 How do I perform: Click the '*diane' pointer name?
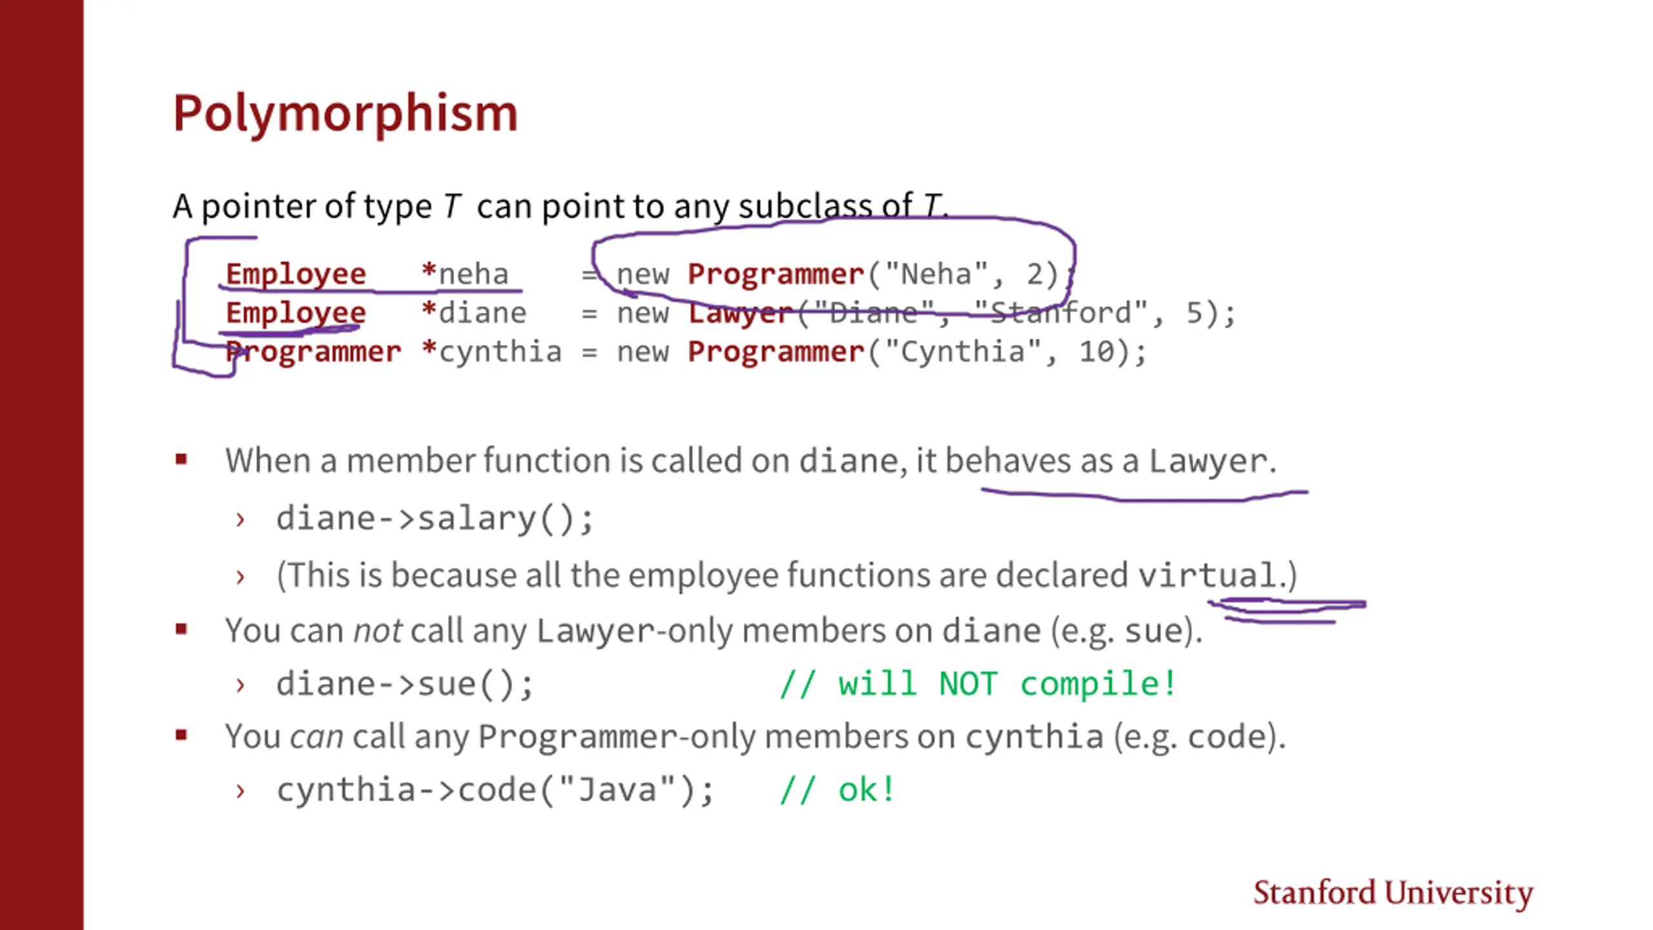474,313
